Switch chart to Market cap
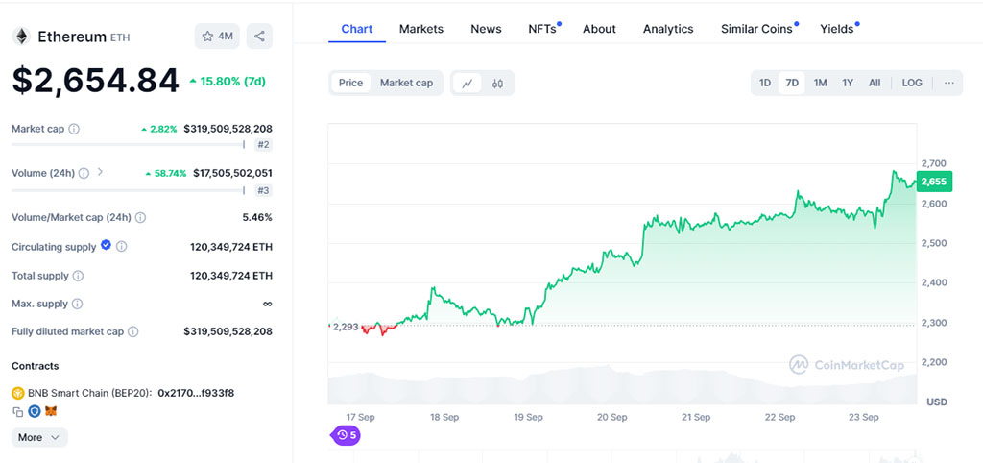The height and width of the screenshot is (463, 983). point(406,83)
